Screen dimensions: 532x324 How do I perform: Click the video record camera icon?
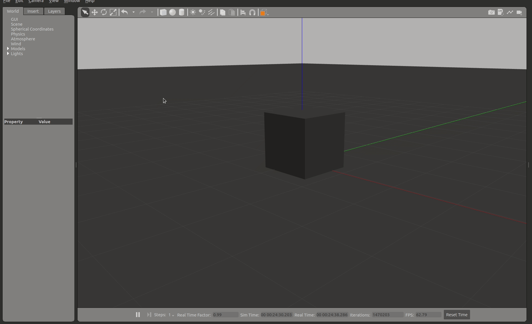(519, 12)
